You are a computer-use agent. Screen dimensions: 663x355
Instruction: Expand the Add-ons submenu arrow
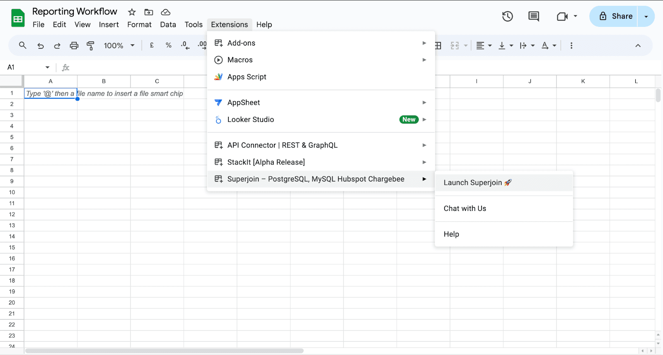(x=424, y=43)
